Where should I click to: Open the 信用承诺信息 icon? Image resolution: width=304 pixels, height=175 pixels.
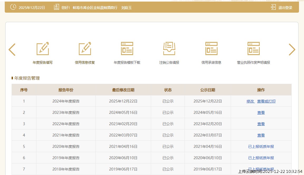coord(211,49)
